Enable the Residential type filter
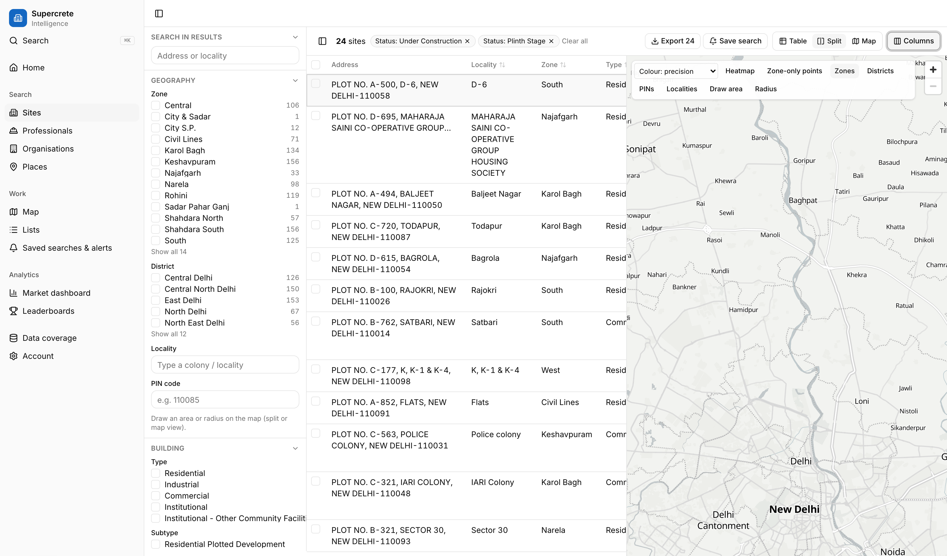Image resolution: width=947 pixels, height=556 pixels. (x=156, y=473)
